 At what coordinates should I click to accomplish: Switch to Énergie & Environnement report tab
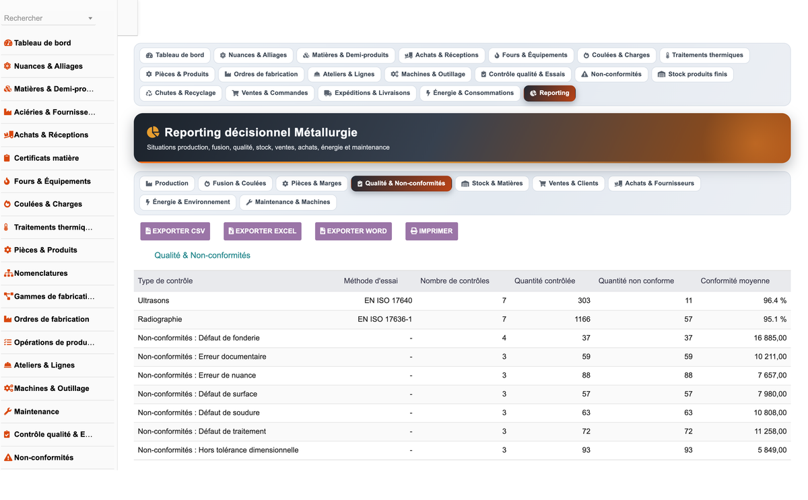[x=188, y=202]
